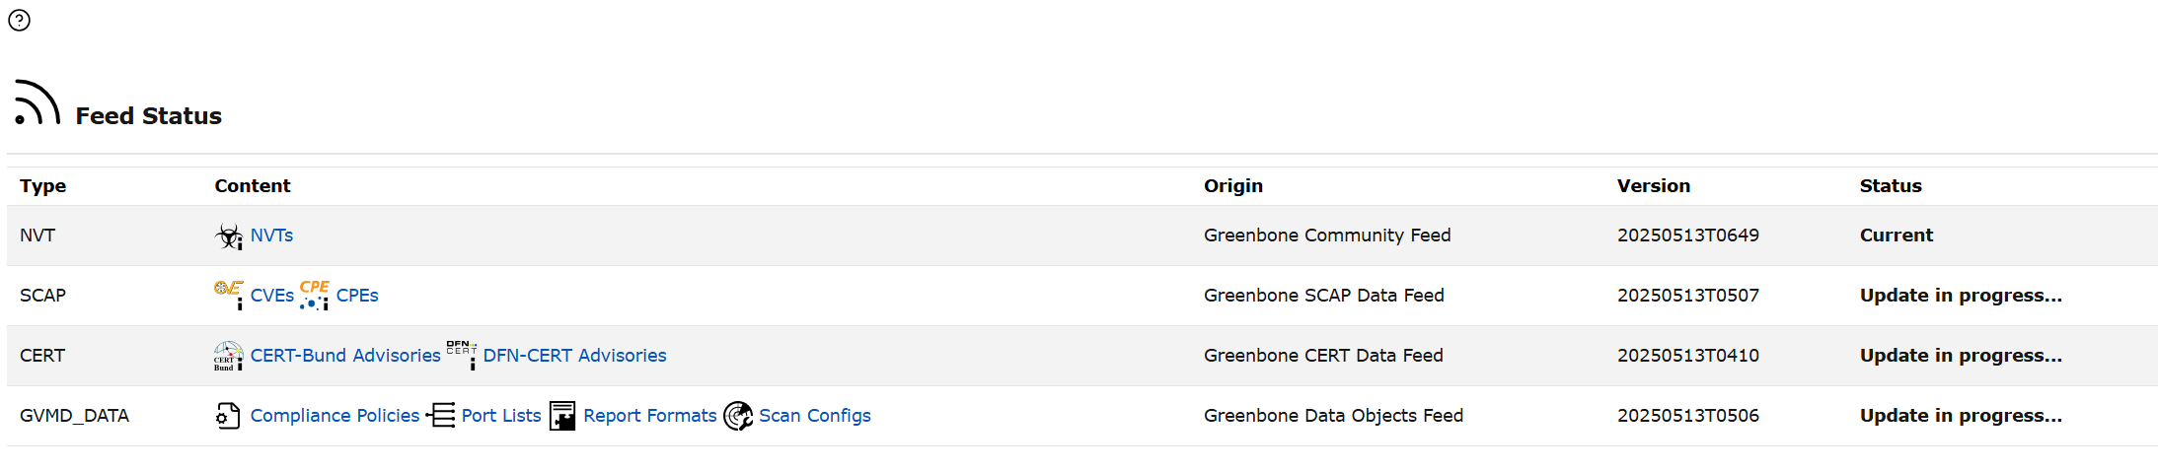Click the CERT-Bund advisories icon
2158x472 pixels.
pyautogui.click(x=229, y=356)
